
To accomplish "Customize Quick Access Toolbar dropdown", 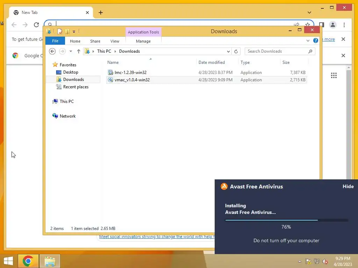I will [x=74, y=32].
